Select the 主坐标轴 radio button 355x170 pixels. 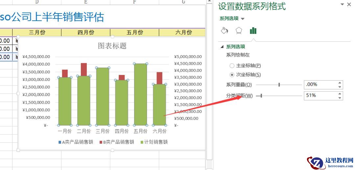pos(232,66)
